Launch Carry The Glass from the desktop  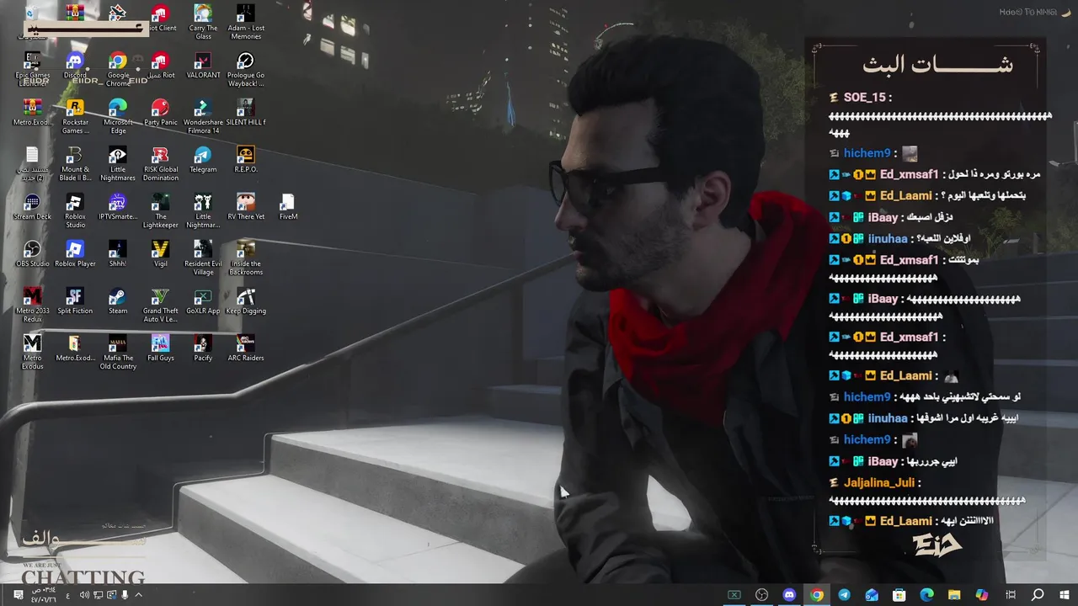coord(203,22)
